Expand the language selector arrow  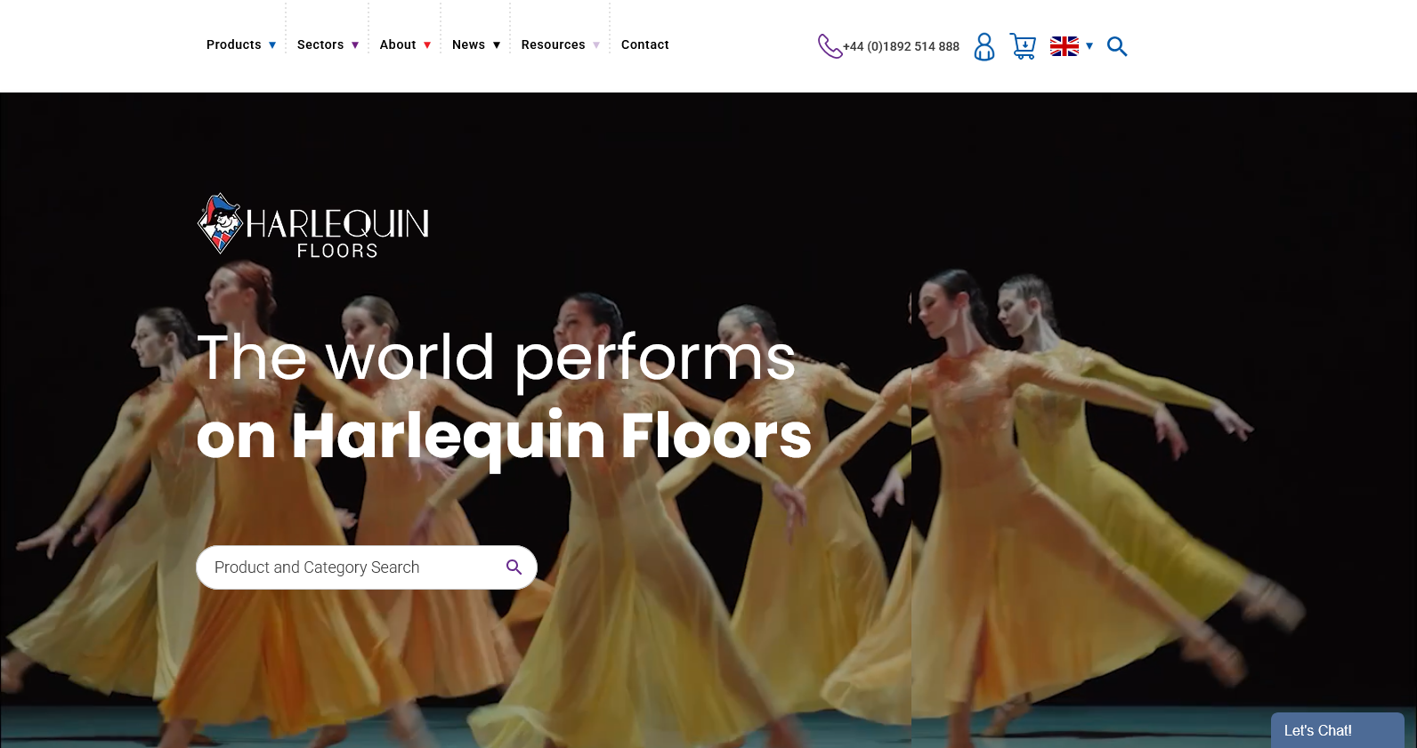(1089, 46)
